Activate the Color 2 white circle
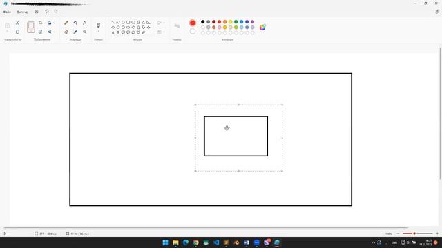The image size is (442, 248). [x=193, y=32]
